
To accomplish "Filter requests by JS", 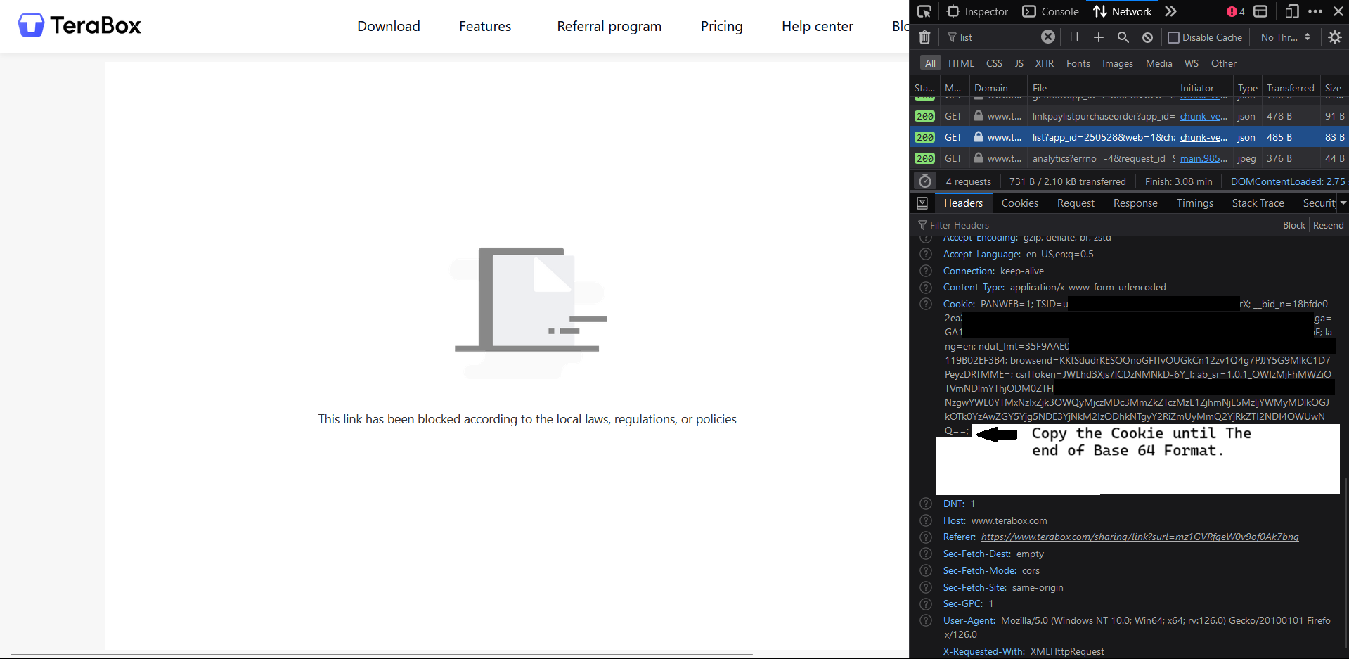I will [1019, 63].
